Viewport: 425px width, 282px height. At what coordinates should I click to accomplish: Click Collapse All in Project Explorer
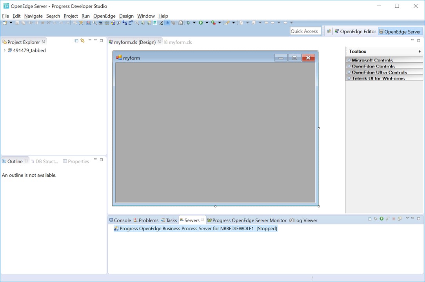coord(76,41)
